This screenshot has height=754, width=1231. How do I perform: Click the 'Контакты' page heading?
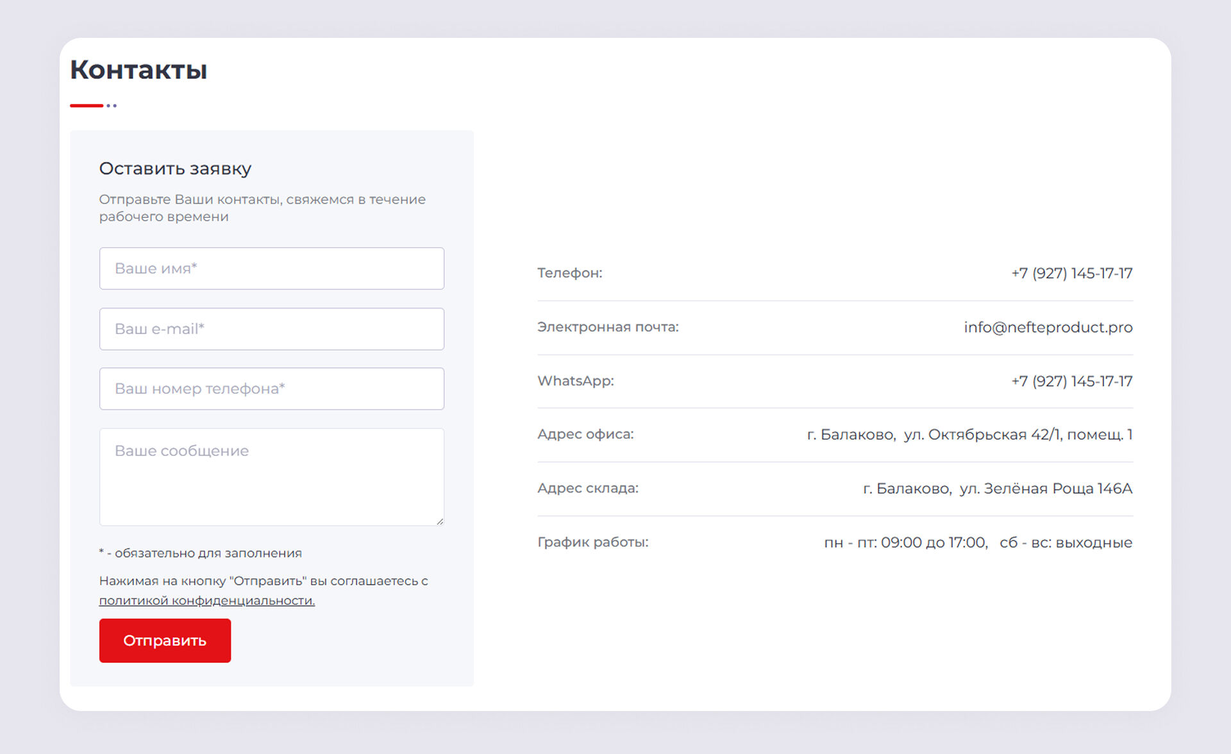tap(138, 70)
